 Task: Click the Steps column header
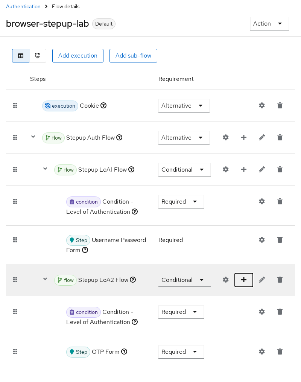pyautogui.click(x=38, y=79)
